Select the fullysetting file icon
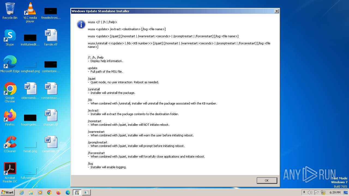Image resolution: width=349 pixels, height=196 pixels. pos(30,173)
